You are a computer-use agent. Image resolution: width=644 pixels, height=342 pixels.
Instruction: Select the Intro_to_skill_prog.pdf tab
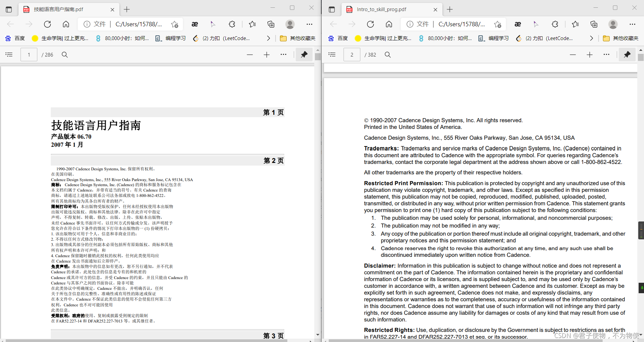click(391, 9)
